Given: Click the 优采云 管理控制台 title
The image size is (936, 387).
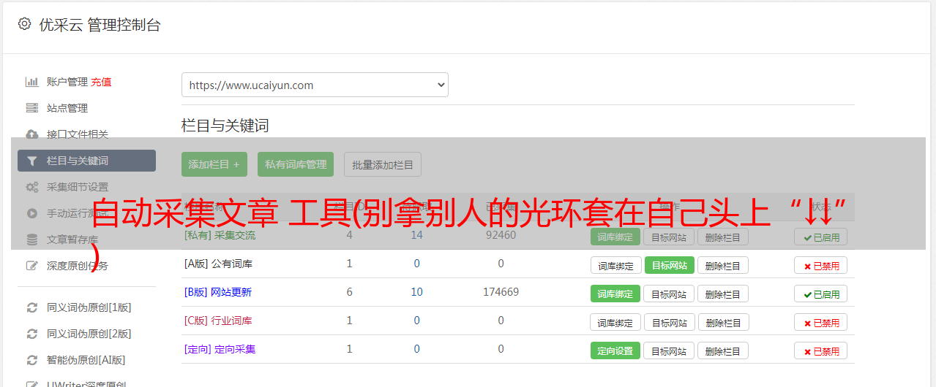Looking at the screenshot, I should tap(100, 25).
